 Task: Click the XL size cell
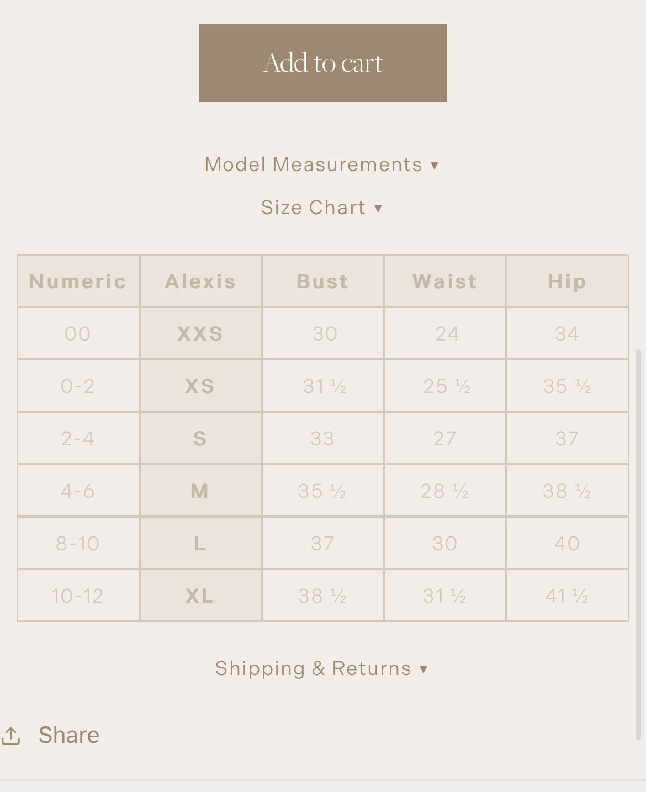pos(200,596)
